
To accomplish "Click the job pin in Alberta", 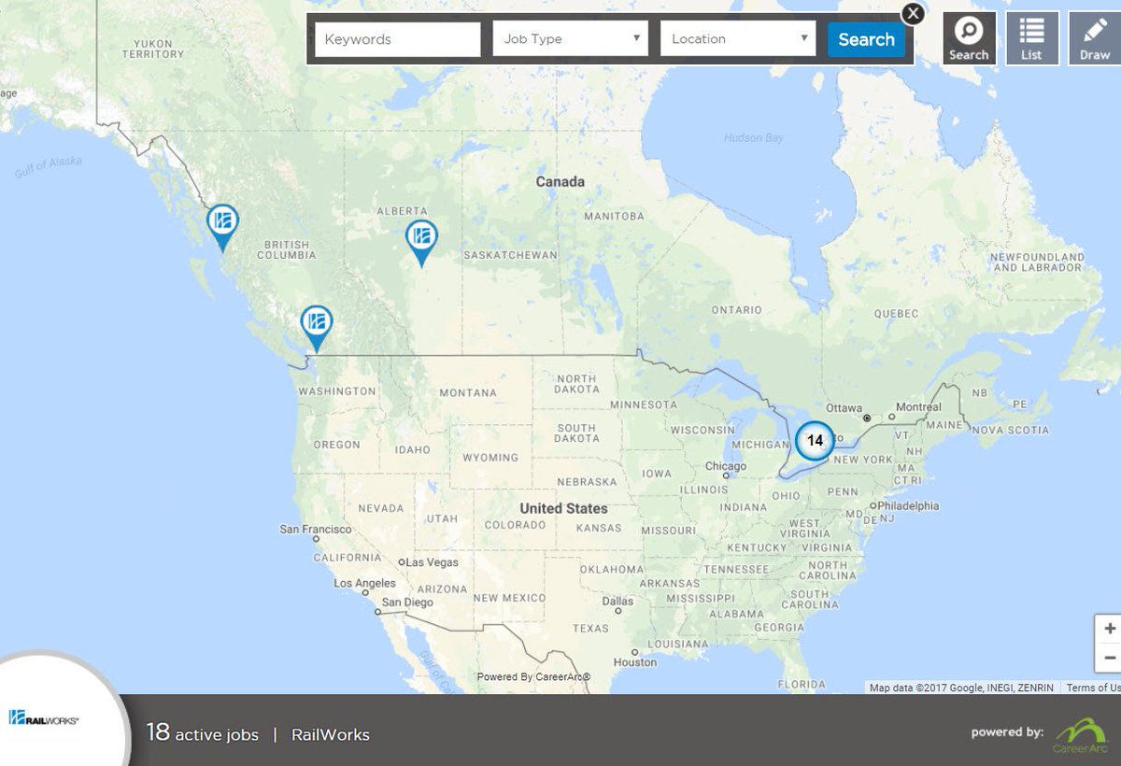I will (421, 242).
